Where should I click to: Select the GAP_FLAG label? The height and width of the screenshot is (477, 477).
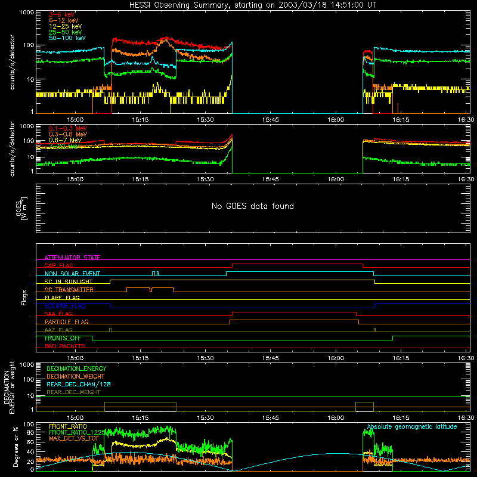58,265
